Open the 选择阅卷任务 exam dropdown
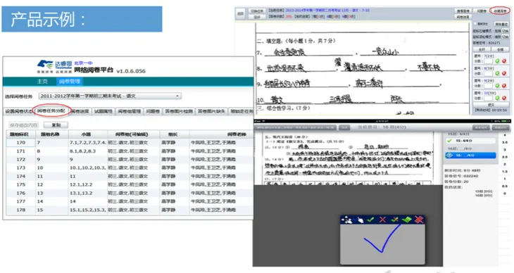Viewport: 514px width, 273px height. [110, 96]
